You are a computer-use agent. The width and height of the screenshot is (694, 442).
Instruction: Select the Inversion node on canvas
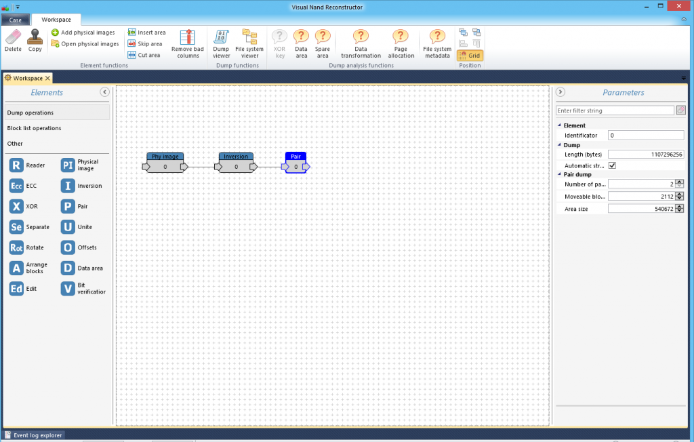click(x=236, y=163)
